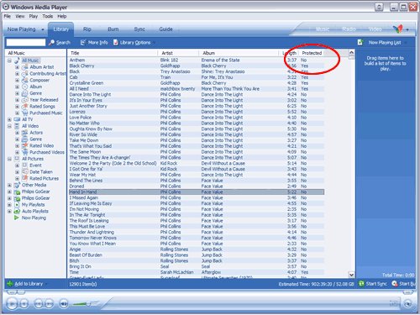420x315 pixels.
Task: Click the Add to Library button
Action: coord(27,284)
